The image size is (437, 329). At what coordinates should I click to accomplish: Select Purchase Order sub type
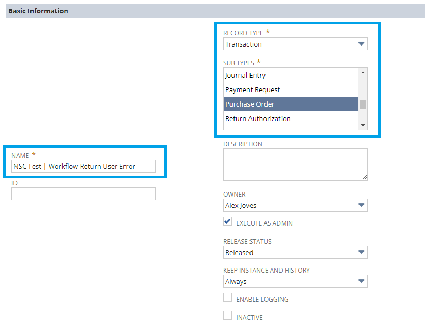(291, 104)
